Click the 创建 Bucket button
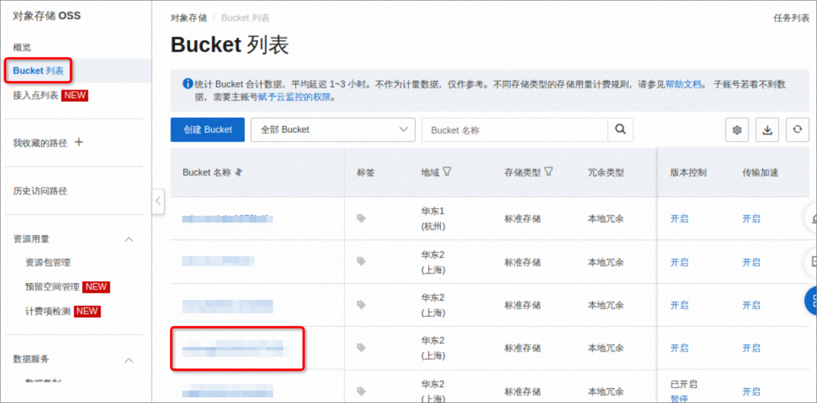Image resolution: width=817 pixels, height=403 pixels. click(x=207, y=129)
